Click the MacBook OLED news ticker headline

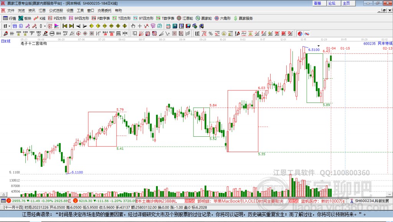click(x=241, y=201)
